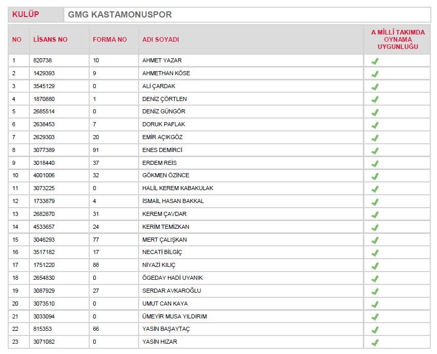Click the A MİLLİ TAKIMDA OYNAMA UYGUNLUĞU header
This screenshot has width=437, height=354.
tap(398, 39)
